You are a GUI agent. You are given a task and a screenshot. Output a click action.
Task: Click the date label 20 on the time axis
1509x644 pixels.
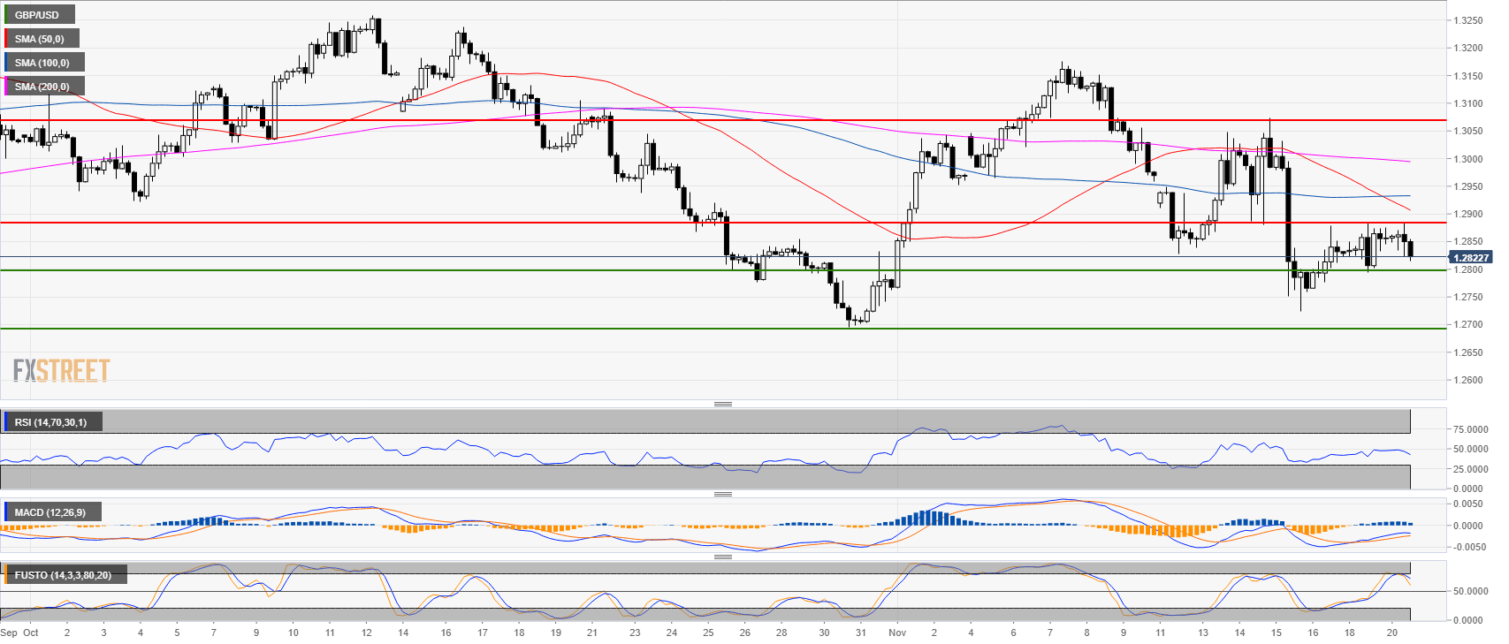tap(1392, 633)
